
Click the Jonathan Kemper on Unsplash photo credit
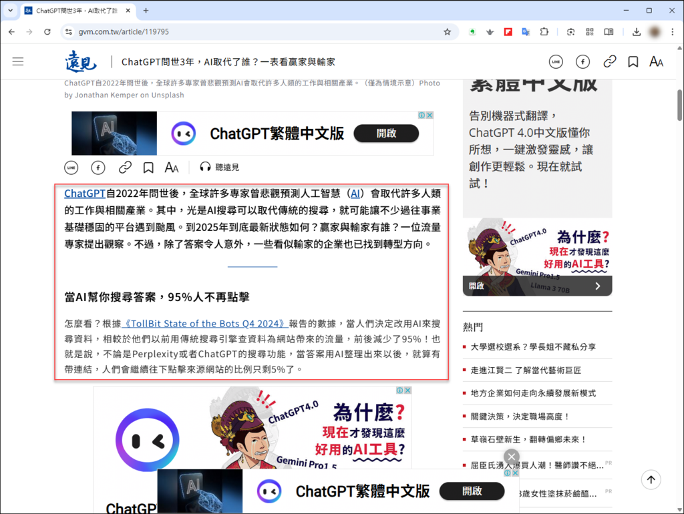(129, 95)
